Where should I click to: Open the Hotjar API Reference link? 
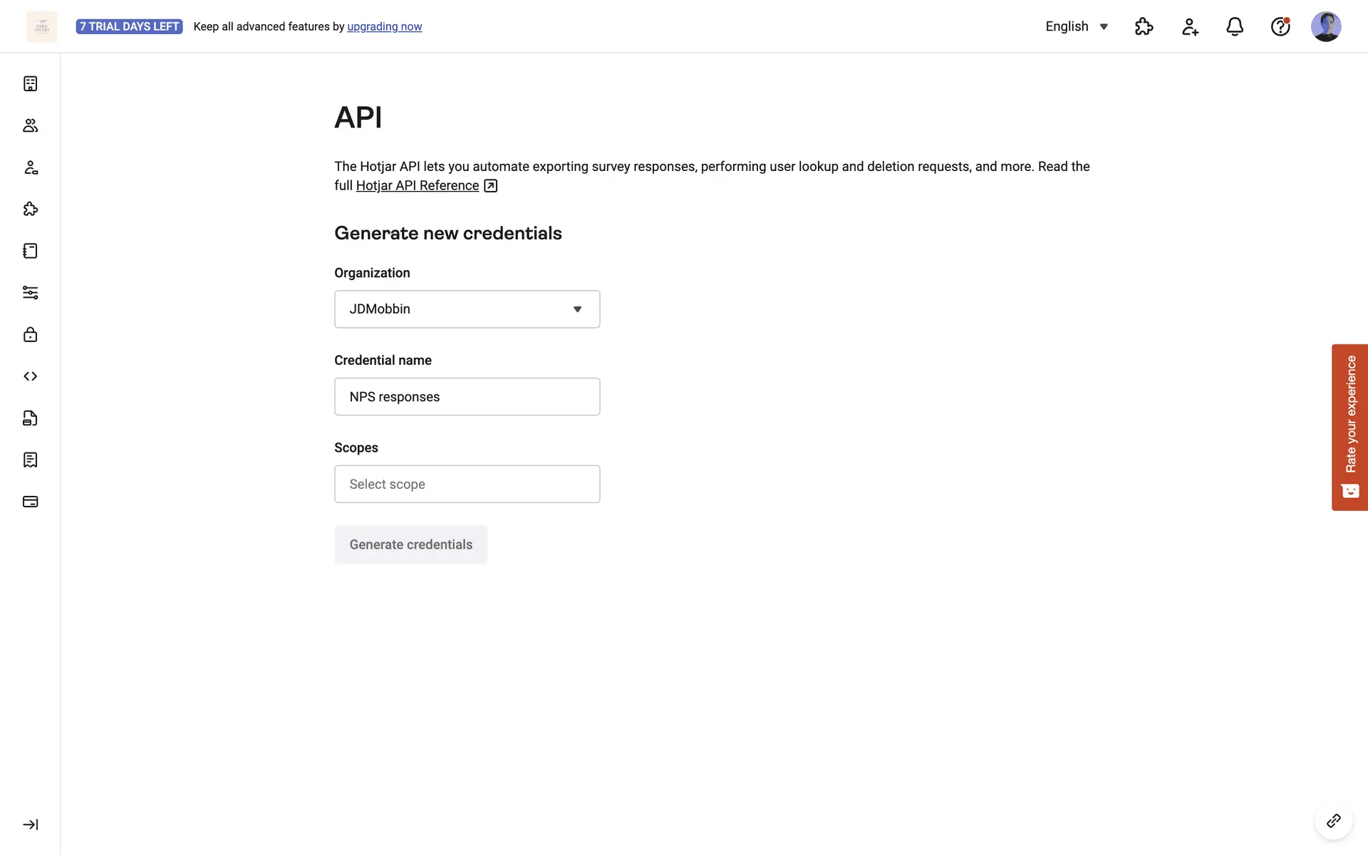click(418, 186)
